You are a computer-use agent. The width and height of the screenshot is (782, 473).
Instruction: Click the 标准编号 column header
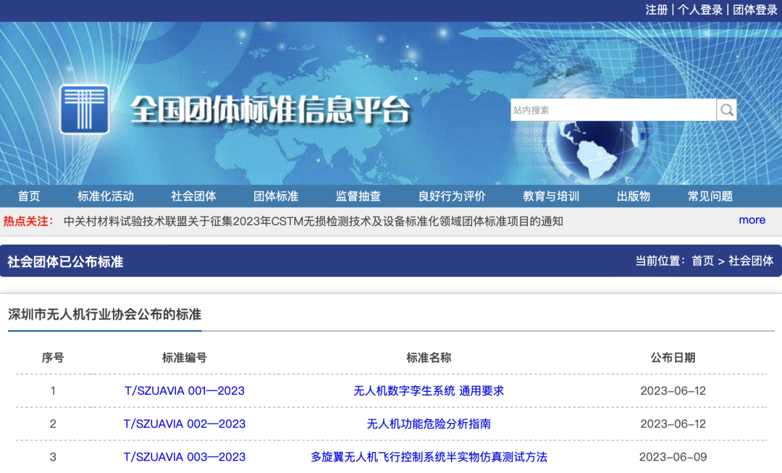(185, 357)
